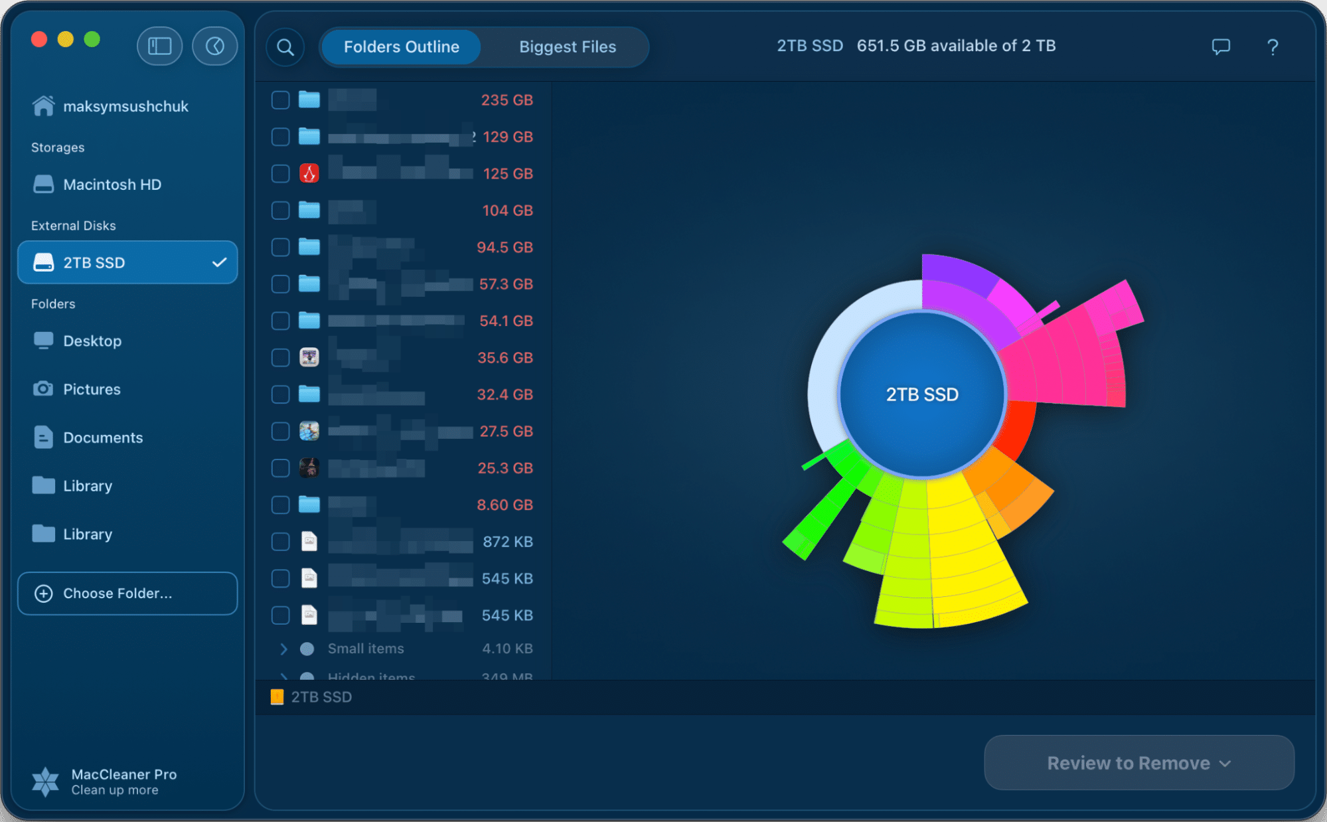Viewport: 1327px width, 822px height.
Task: Select the Folders Outline tab
Action: click(400, 46)
